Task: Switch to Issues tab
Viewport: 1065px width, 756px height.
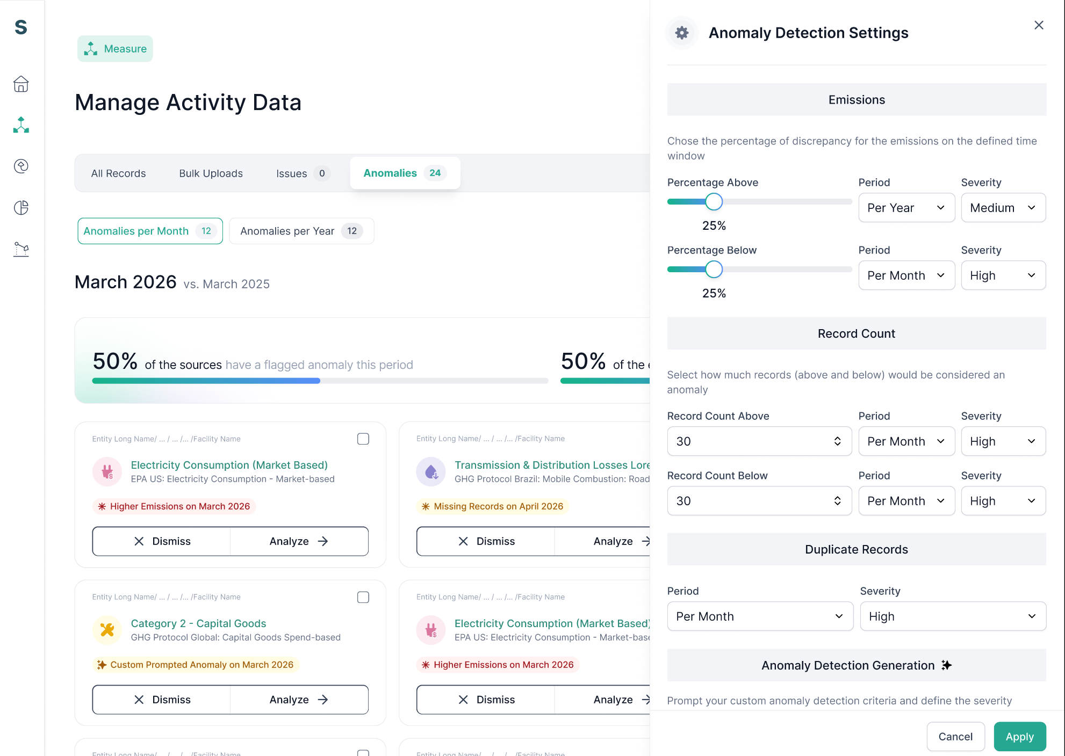Action: (303, 173)
